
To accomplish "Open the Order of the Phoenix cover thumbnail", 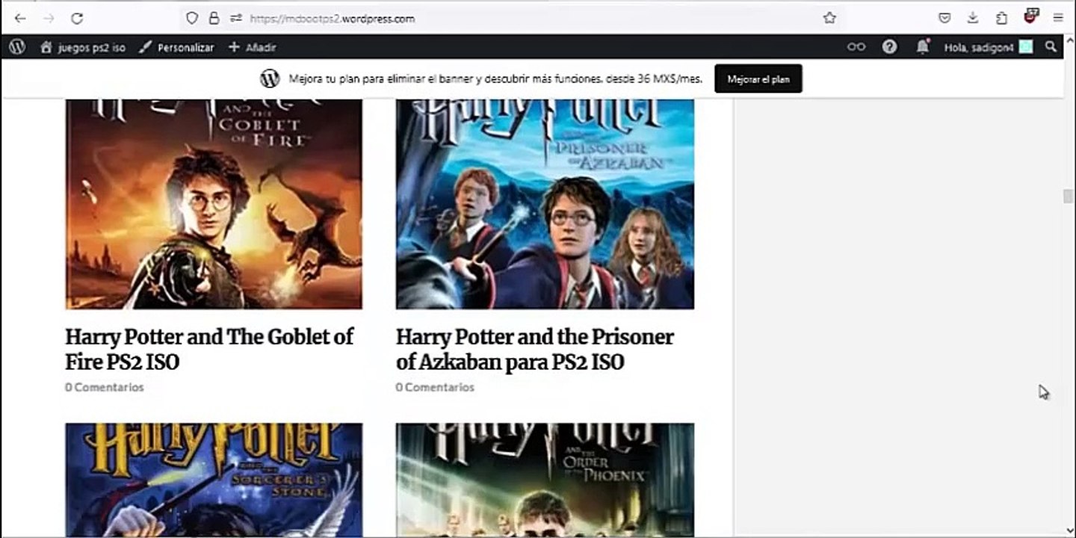I will [x=545, y=480].
